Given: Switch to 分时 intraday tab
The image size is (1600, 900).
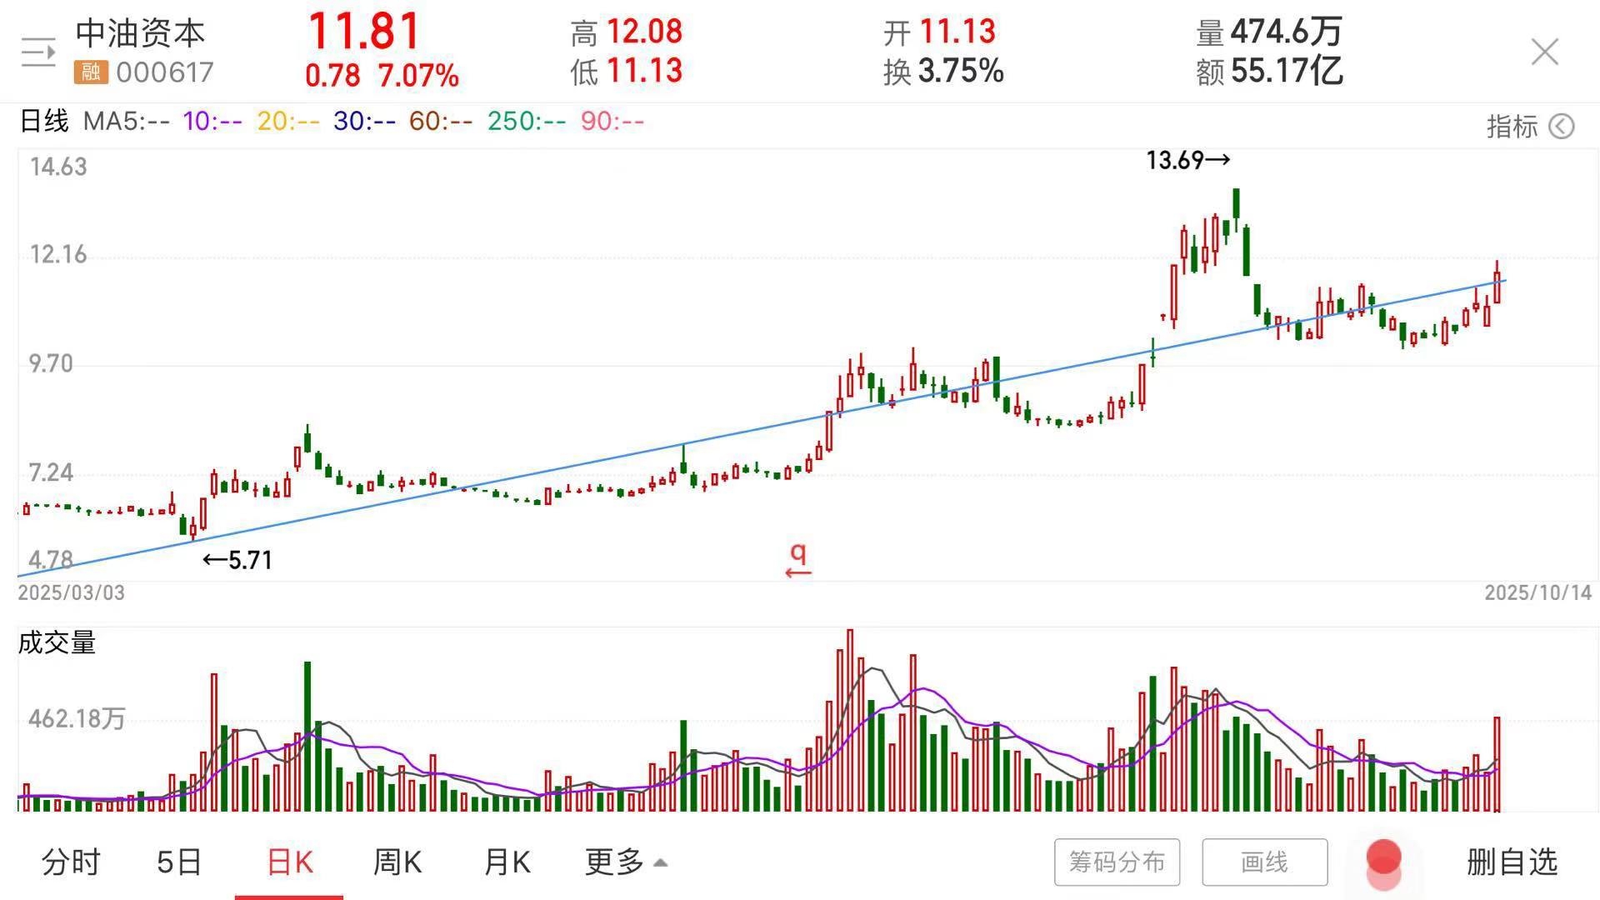Looking at the screenshot, I should tap(71, 862).
